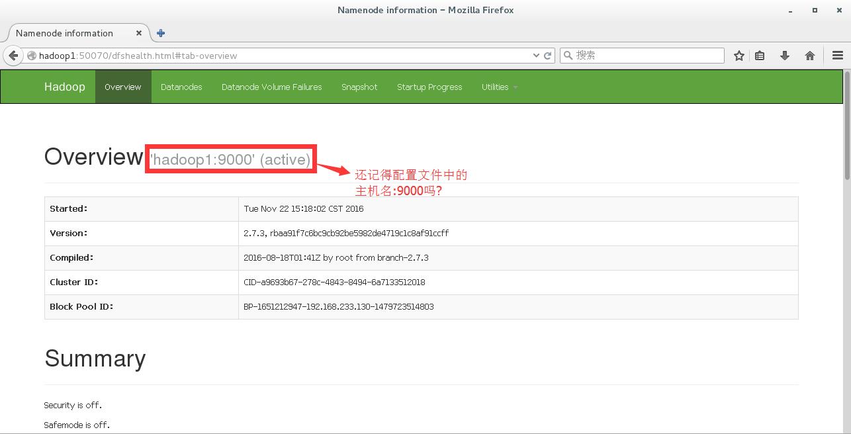Image resolution: width=851 pixels, height=434 pixels.
Task: Select the Overview navigation tab
Action: point(123,87)
